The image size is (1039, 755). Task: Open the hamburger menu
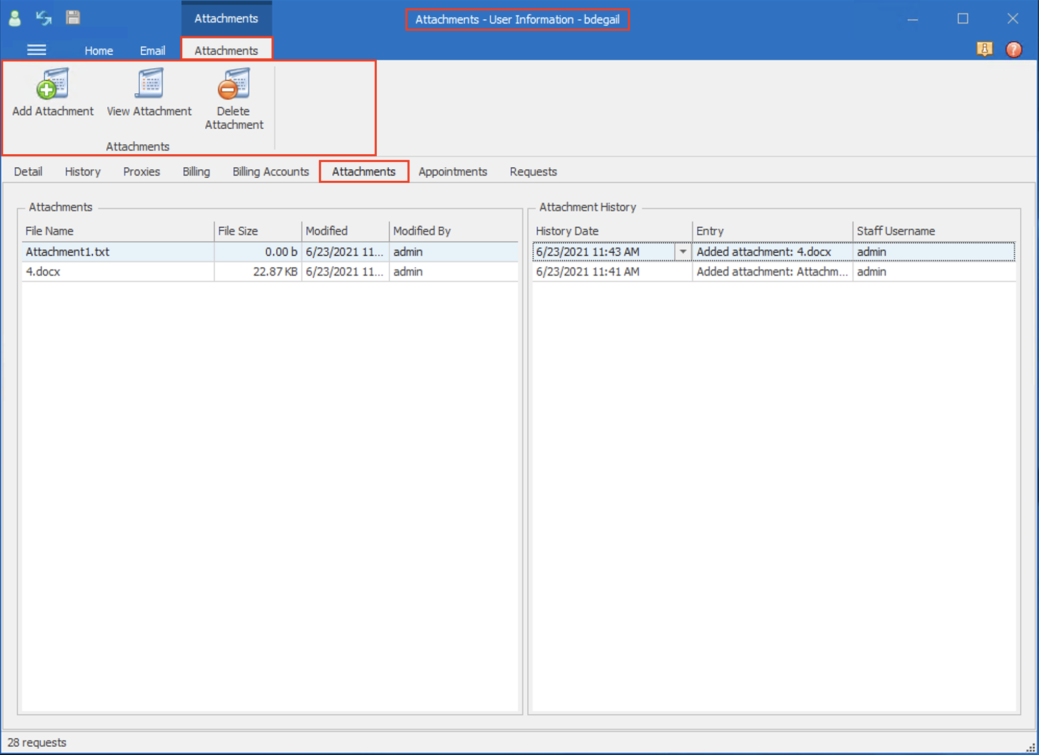pyautogui.click(x=36, y=49)
